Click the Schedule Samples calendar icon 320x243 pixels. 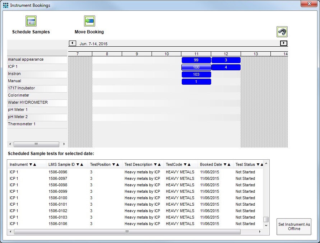tap(31, 21)
